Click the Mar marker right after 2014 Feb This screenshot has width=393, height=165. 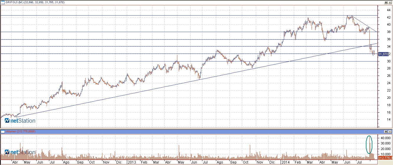[x=310, y=162]
